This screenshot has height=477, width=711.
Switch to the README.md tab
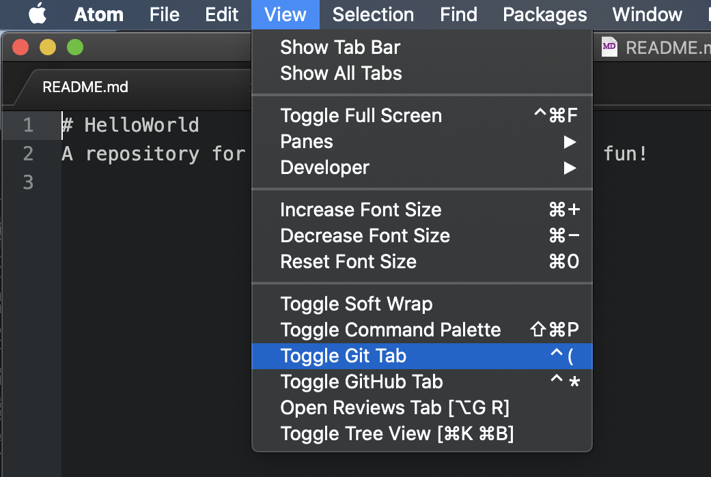point(85,87)
